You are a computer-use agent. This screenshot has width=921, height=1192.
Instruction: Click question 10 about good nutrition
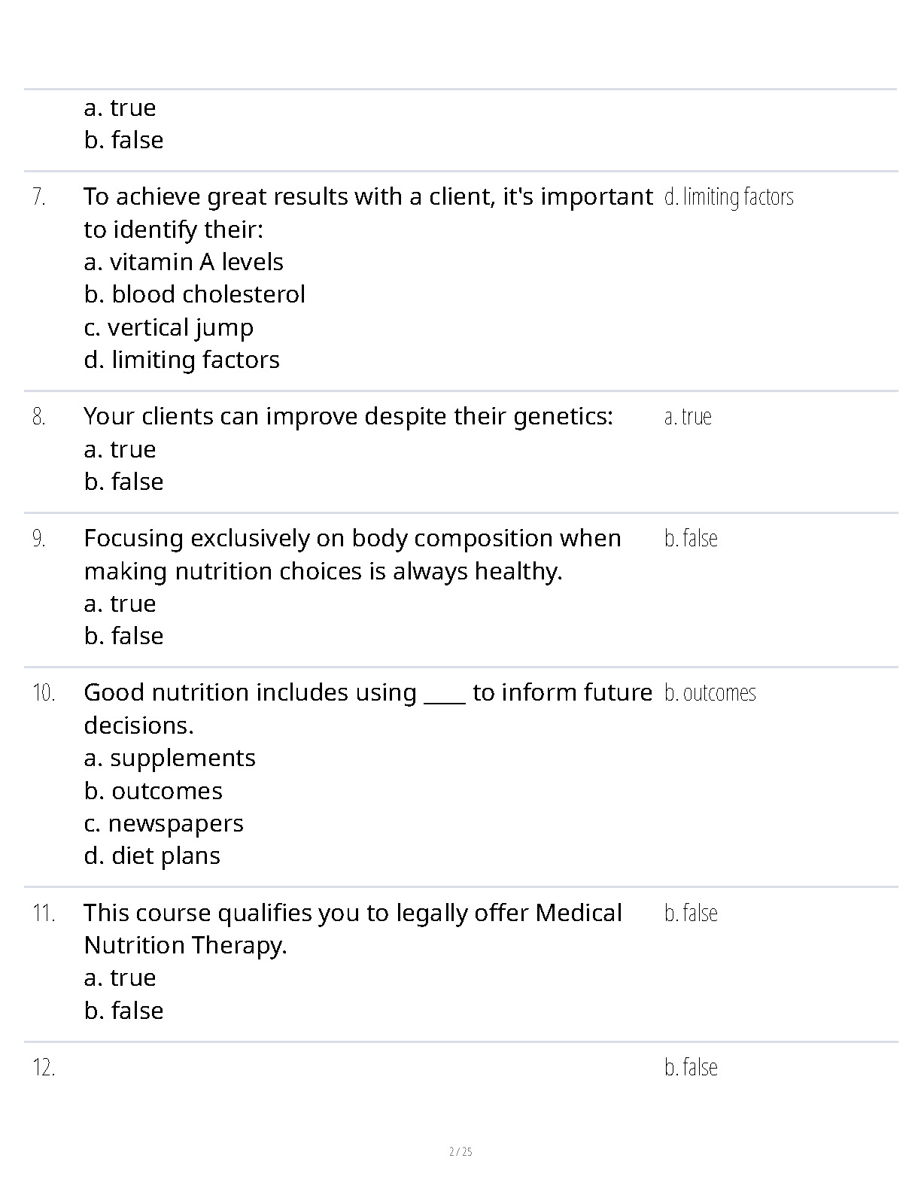click(368, 708)
